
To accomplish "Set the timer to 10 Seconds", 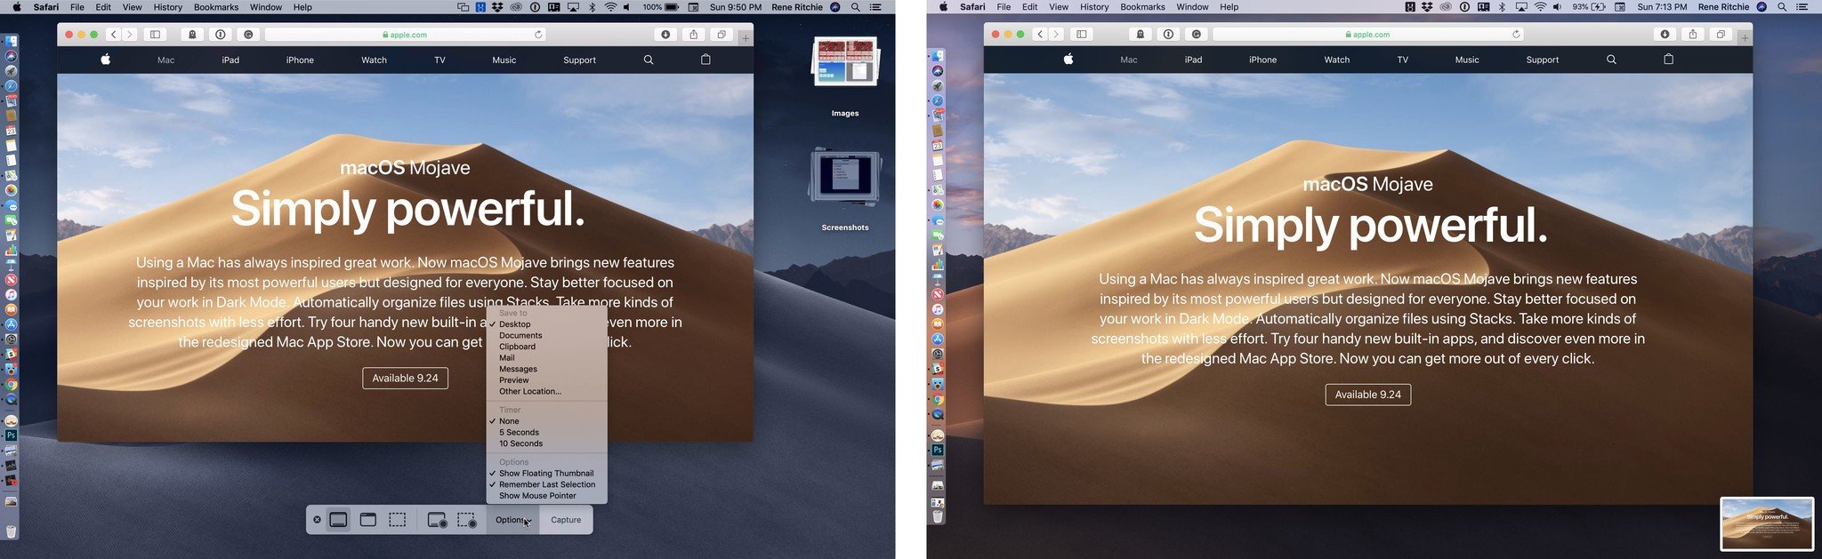I will pyautogui.click(x=546, y=443).
